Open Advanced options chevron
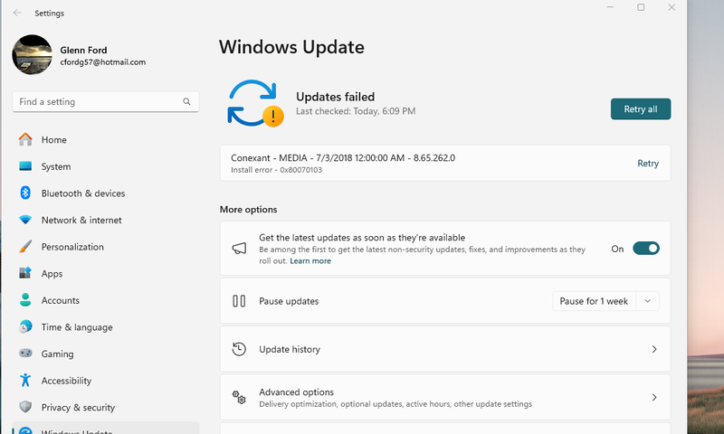The width and height of the screenshot is (724, 434). coord(654,397)
